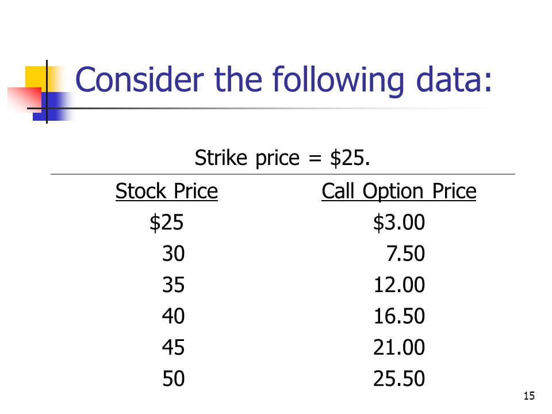The width and height of the screenshot is (552, 414).
Task: Click call option price 7.50
Action: pos(405,254)
